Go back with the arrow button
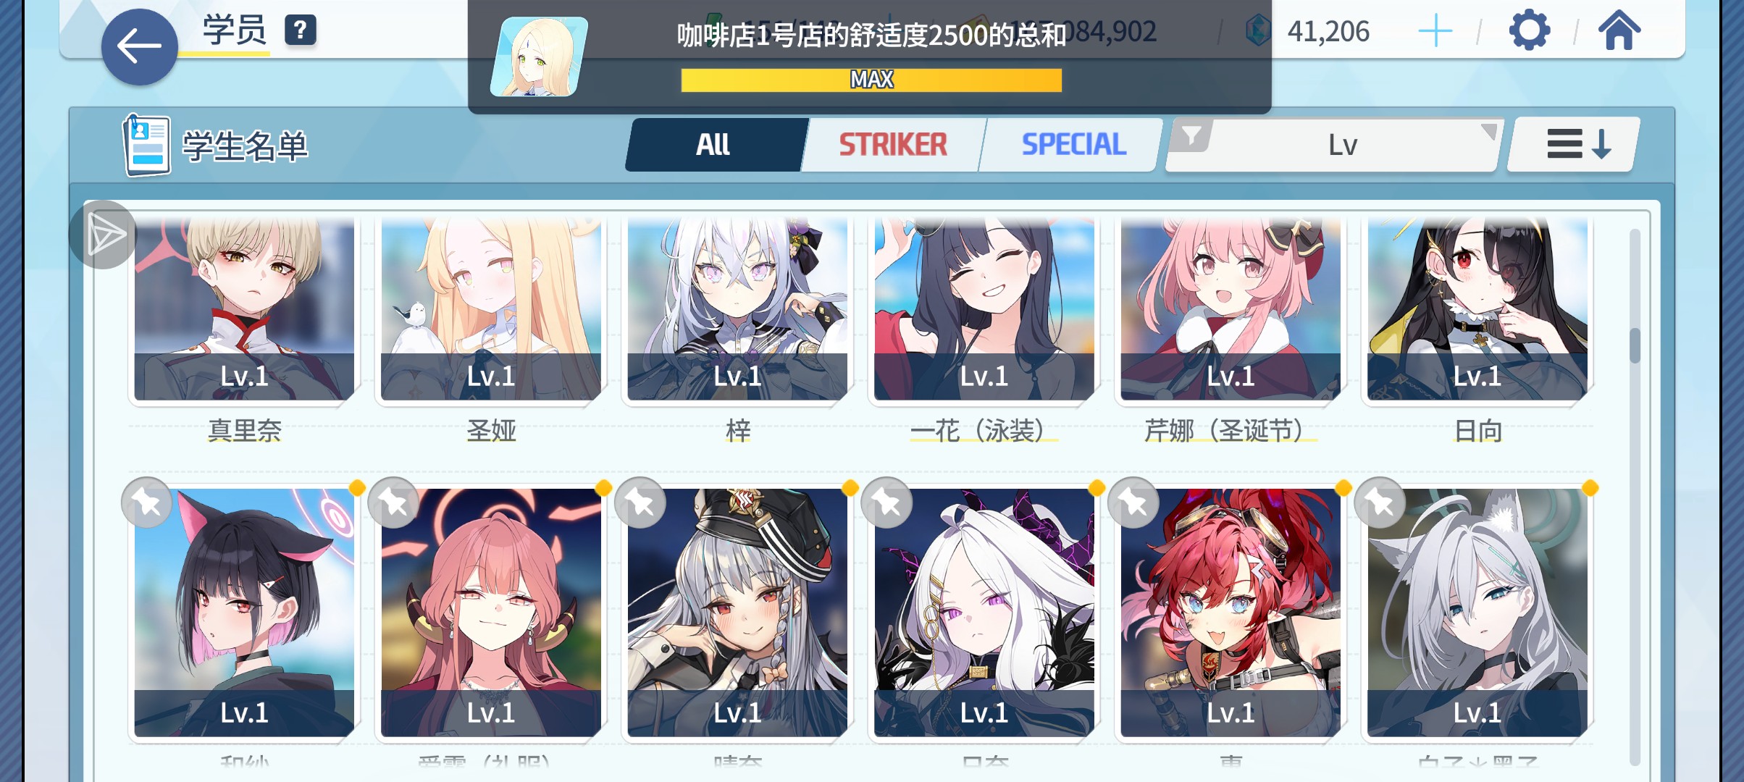Viewport: 1744px width, 782px height. click(x=139, y=47)
